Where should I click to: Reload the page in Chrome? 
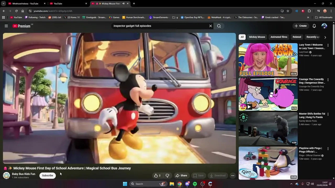pyautogui.click(x=16, y=11)
